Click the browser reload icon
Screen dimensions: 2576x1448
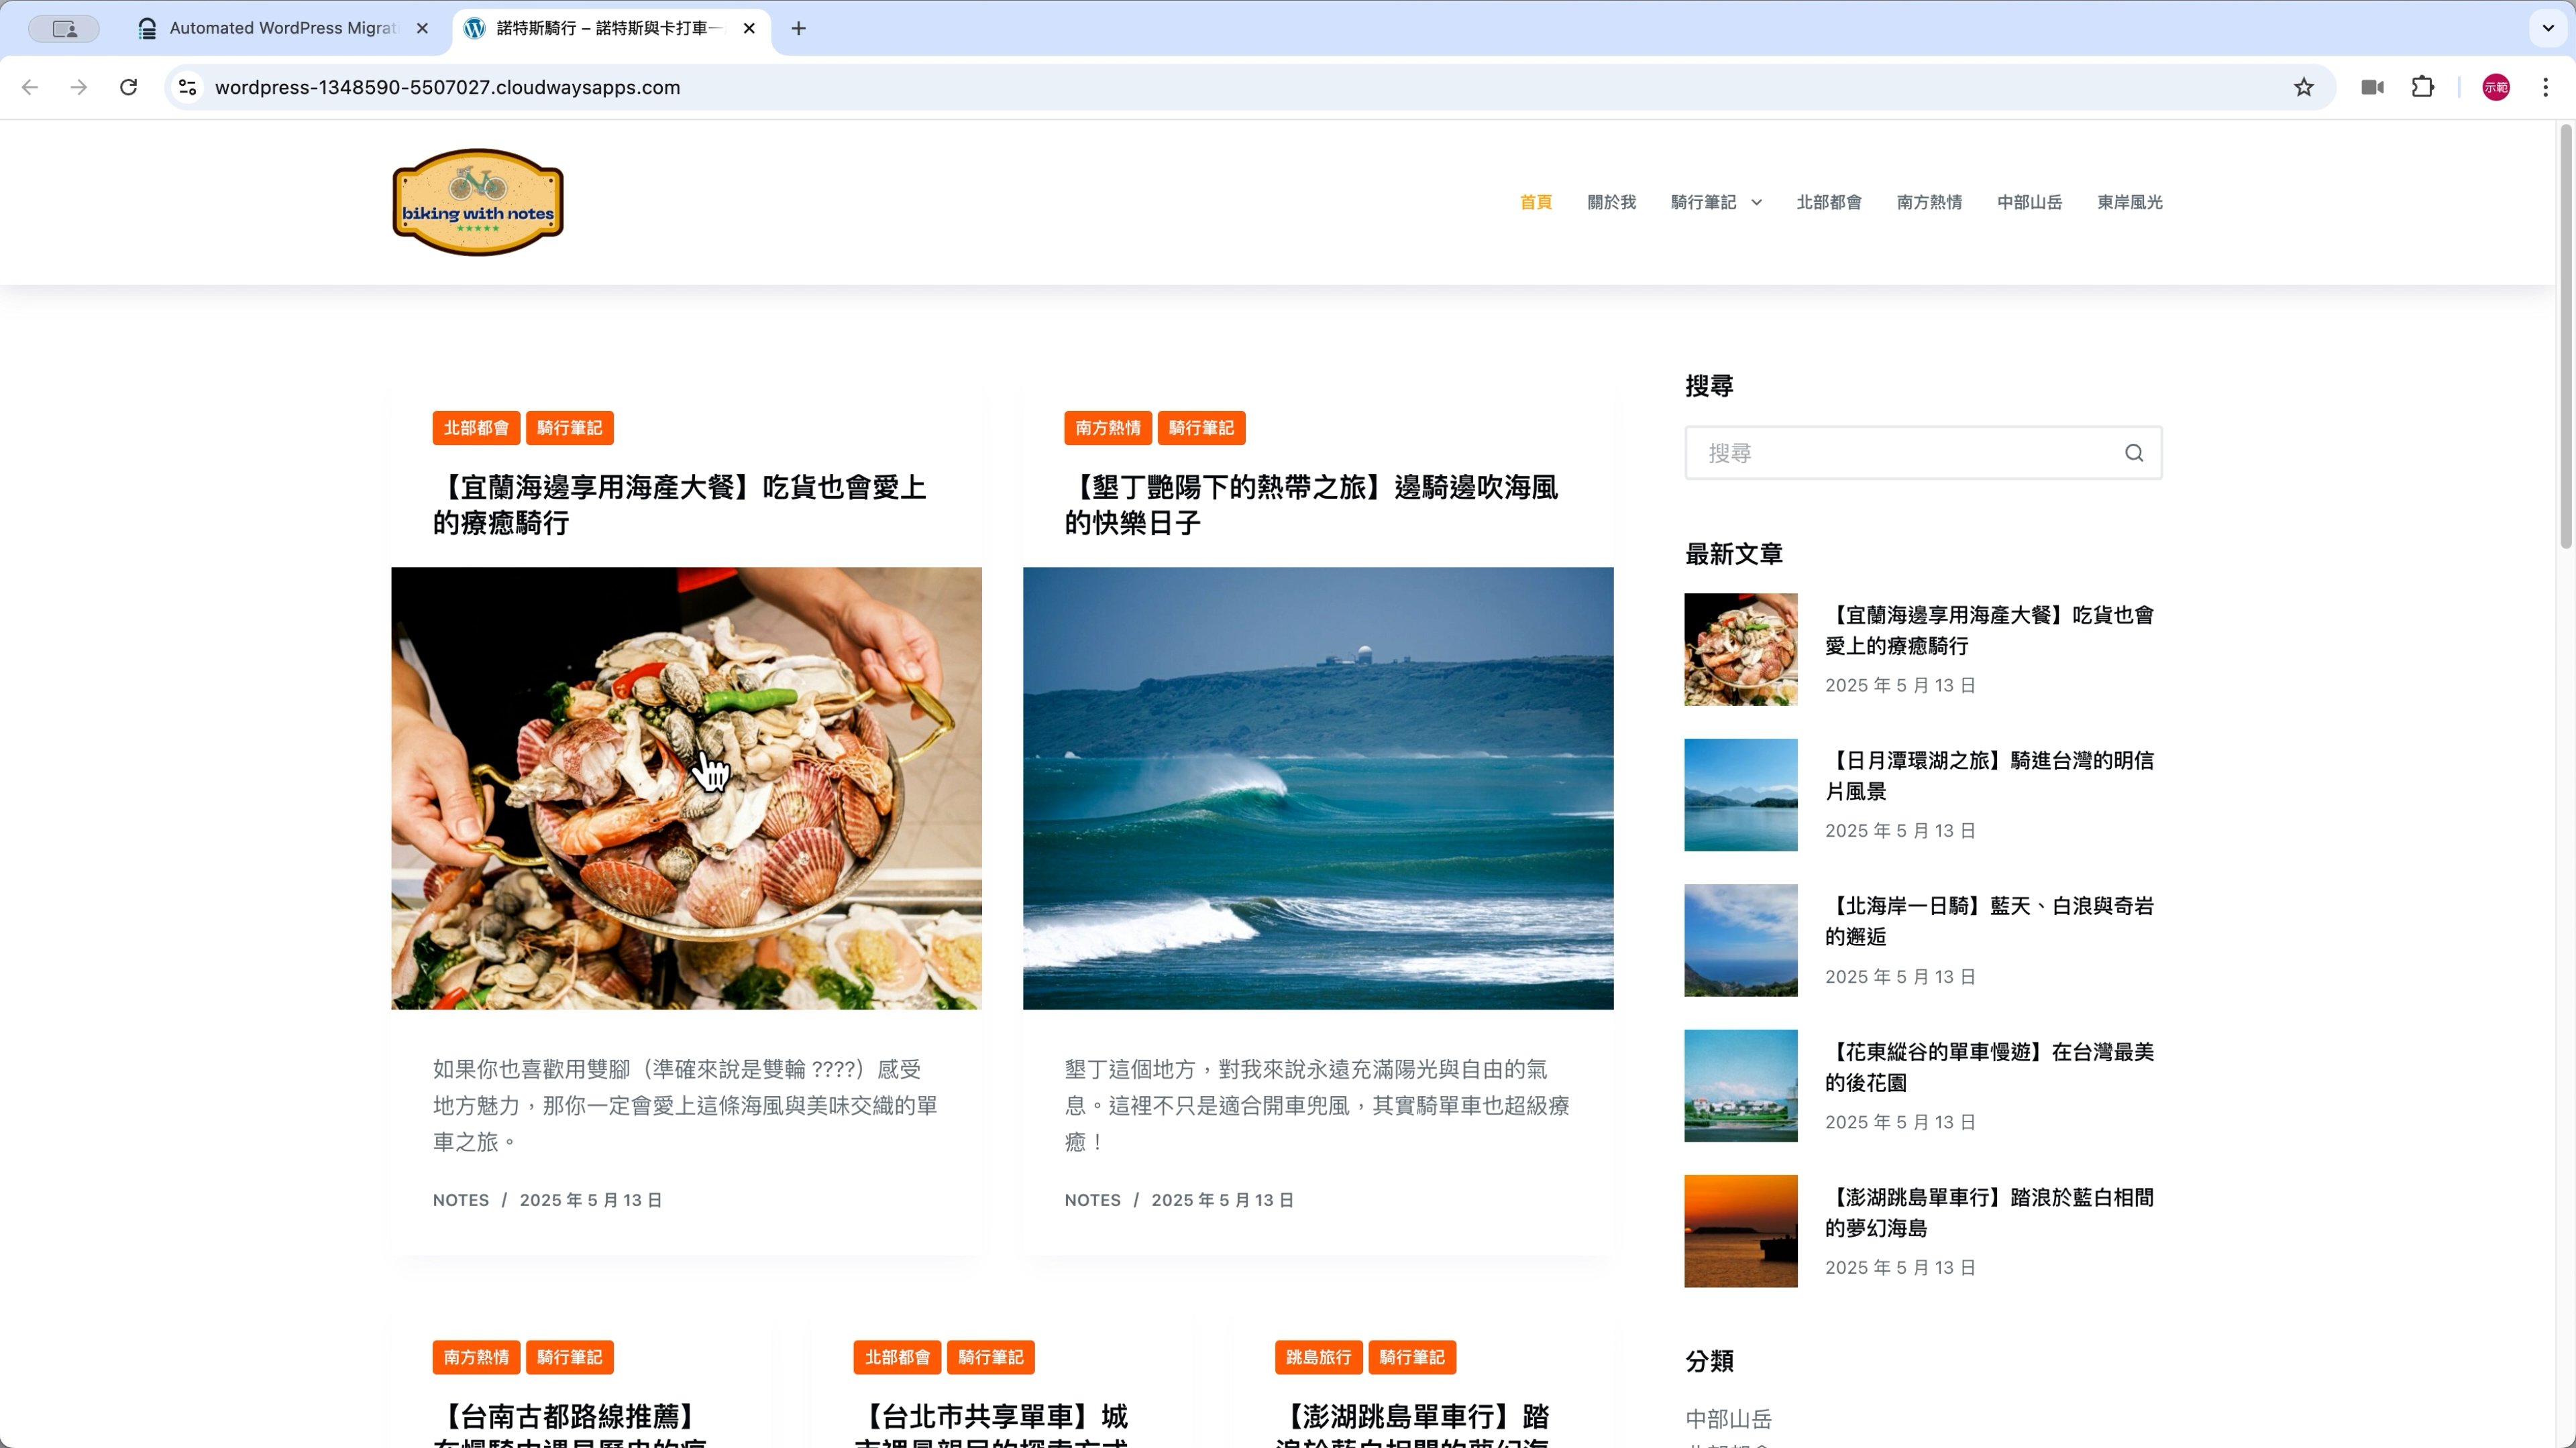point(128,87)
